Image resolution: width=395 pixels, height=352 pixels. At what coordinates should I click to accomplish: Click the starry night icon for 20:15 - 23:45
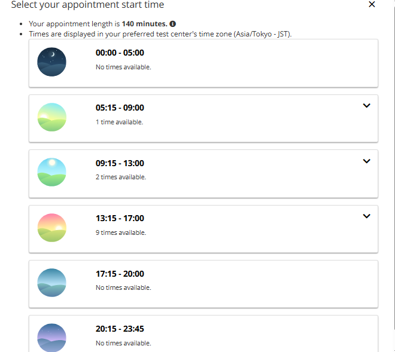point(51,338)
